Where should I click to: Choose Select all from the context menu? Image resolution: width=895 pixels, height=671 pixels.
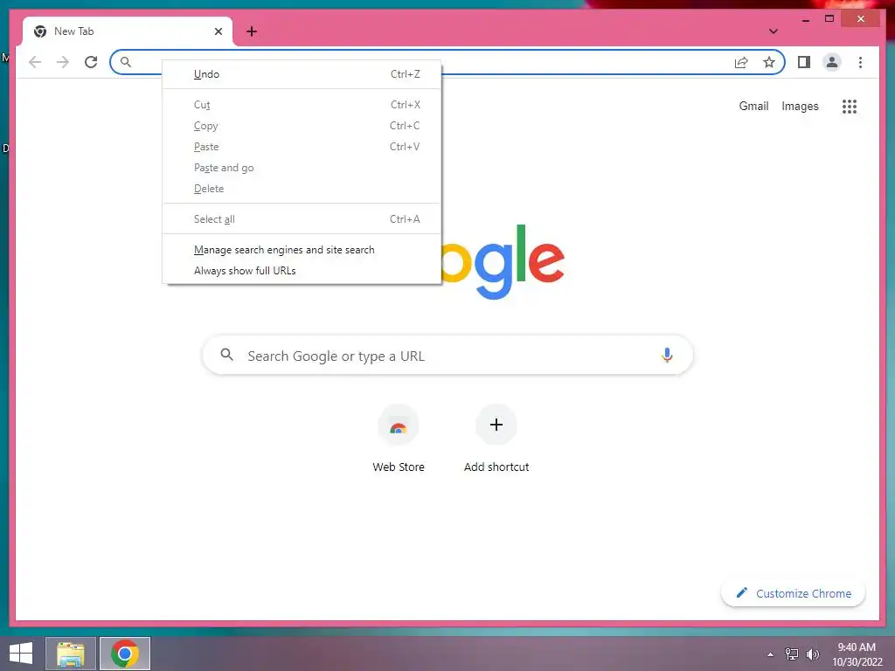pyautogui.click(x=302, y=219)
